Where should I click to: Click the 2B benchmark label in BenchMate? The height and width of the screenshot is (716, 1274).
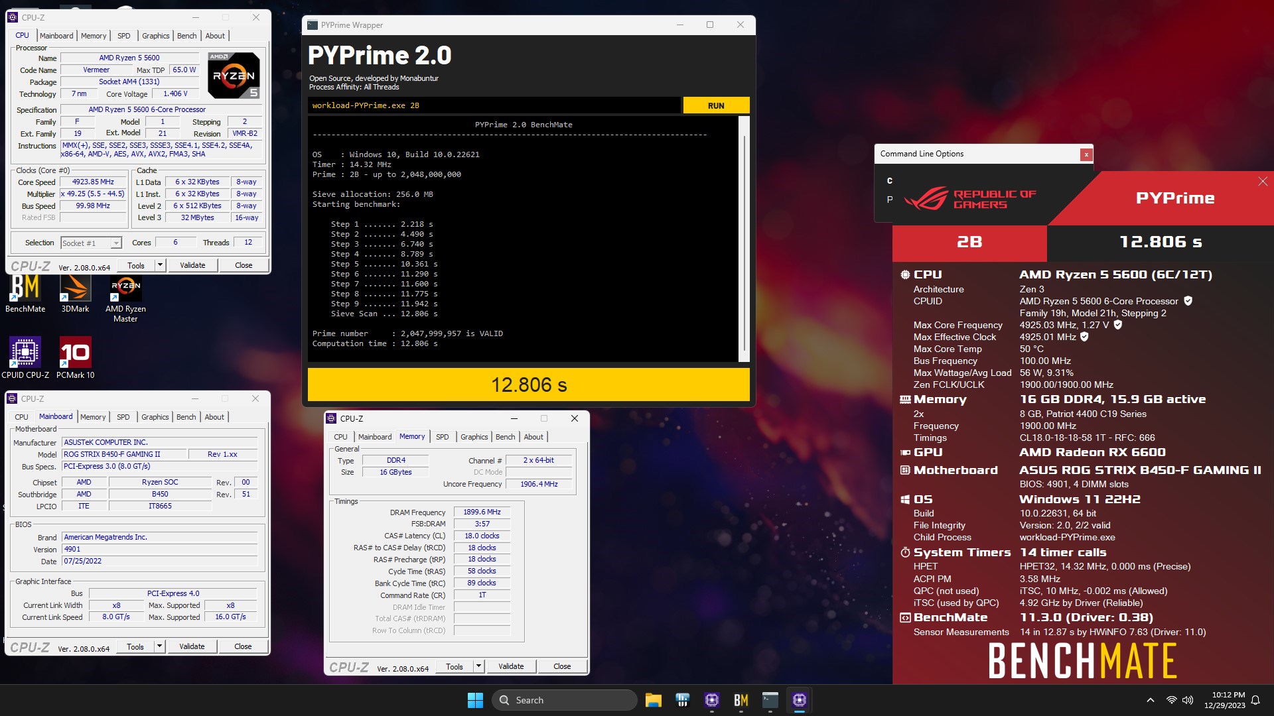tap(969, 243)
